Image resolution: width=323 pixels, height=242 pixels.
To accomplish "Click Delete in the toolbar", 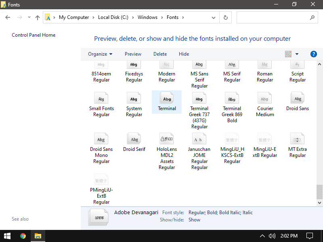I will point(160,54).
